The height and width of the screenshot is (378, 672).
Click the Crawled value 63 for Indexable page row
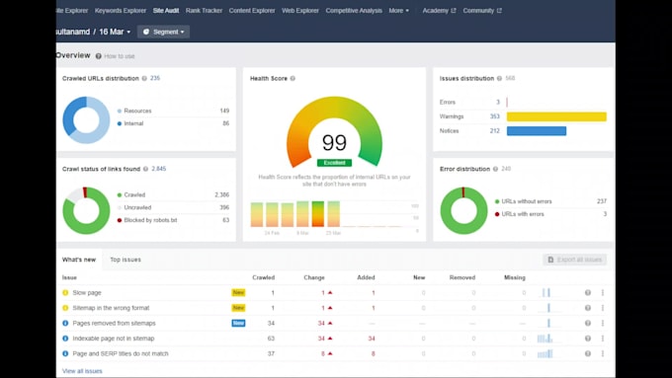point(271,339)
